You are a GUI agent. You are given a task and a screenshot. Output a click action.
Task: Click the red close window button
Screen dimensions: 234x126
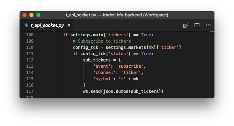coord(24,15)
